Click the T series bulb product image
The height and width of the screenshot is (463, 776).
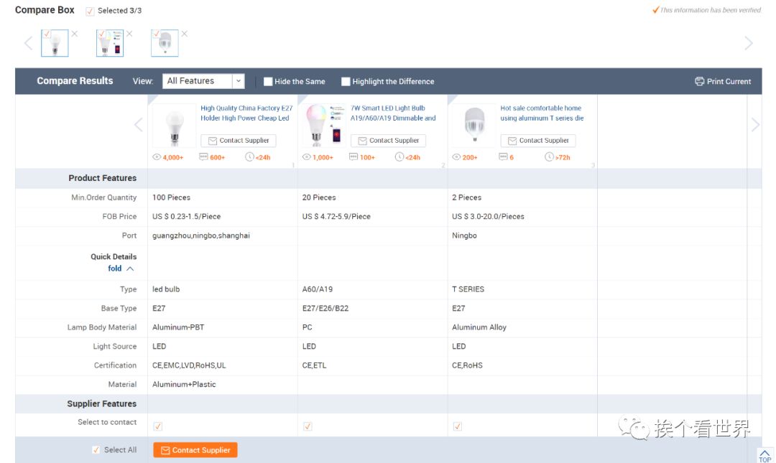(474, 126)
